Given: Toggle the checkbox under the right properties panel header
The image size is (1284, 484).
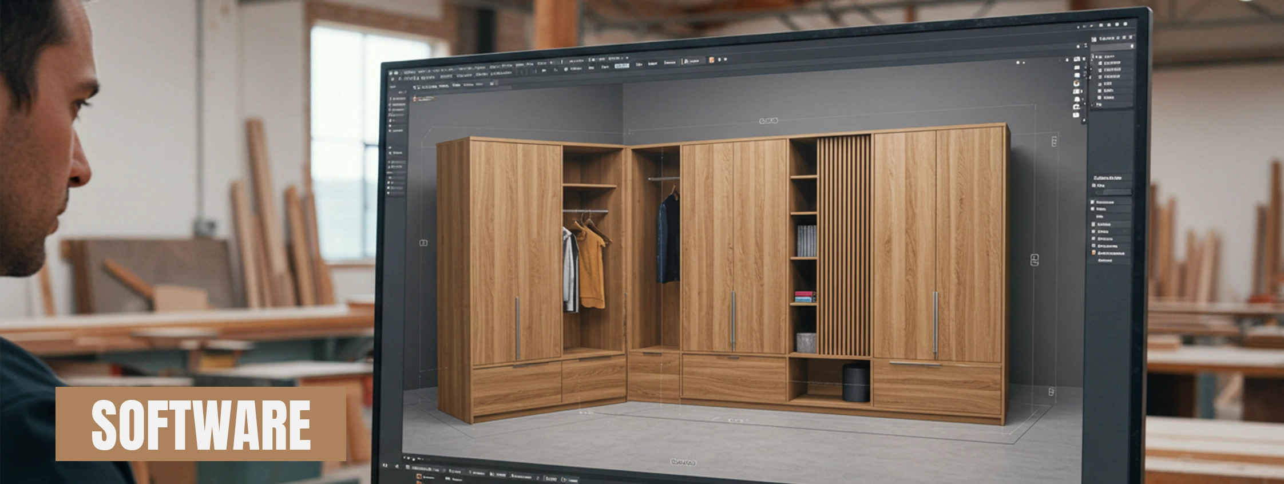Looking at the screenshot, I should point(1095,186).
